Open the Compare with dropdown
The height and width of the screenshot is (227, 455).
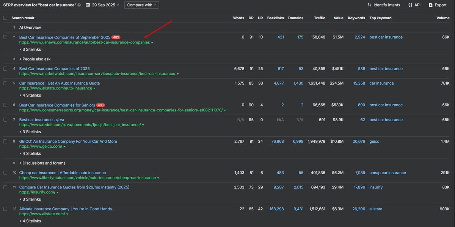pyautogui.click(x=141, y=5)
